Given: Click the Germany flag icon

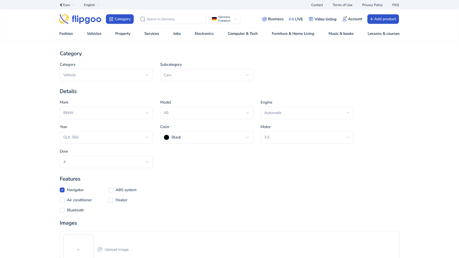Looking at the screenshot, I should point(214,19).
